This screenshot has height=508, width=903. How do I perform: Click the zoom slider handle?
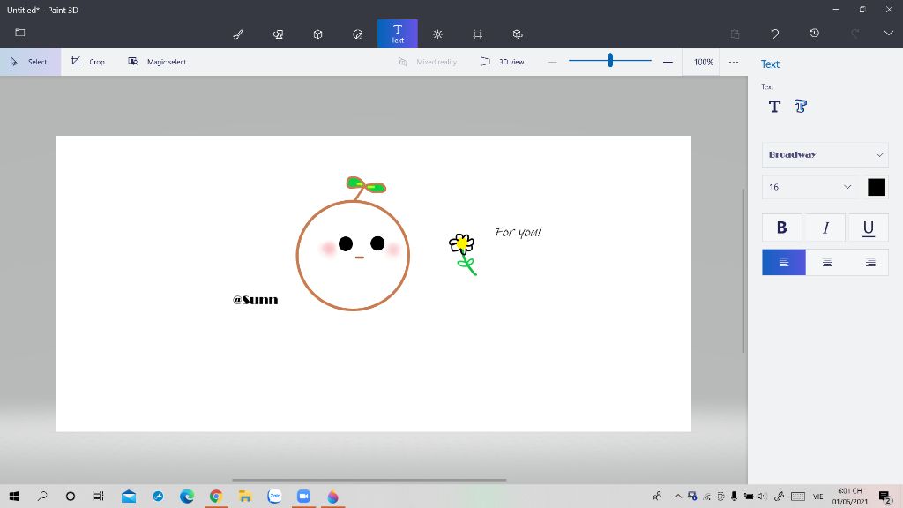pyautogui.click(x=610, y=60)
